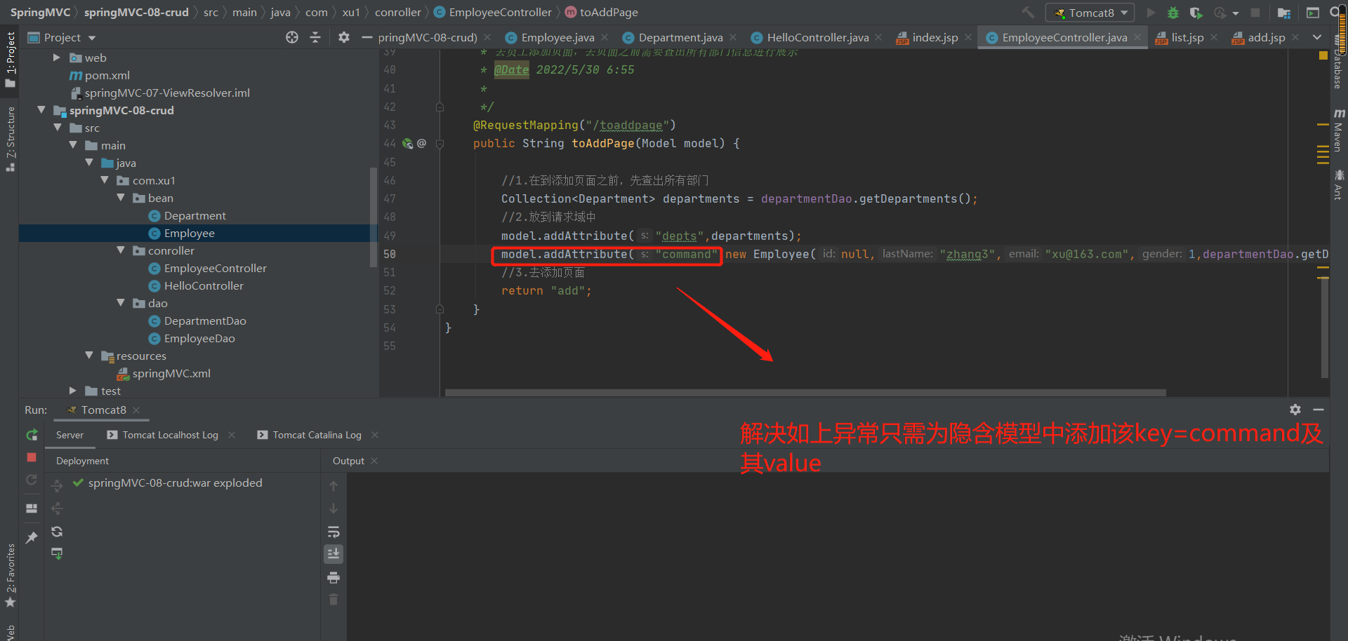Minimize the Run tool window
This screenshot has width=1348, height=641.
(x=1319, y=410)
